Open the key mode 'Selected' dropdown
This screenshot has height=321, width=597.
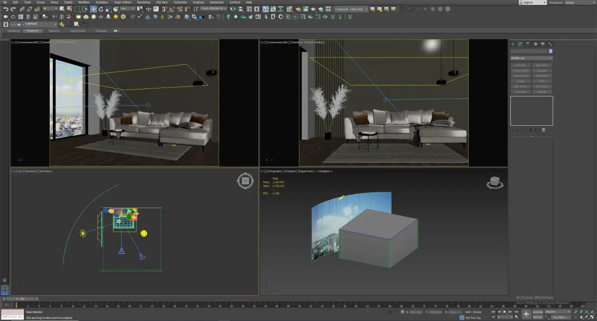click(x=558, y=312)
